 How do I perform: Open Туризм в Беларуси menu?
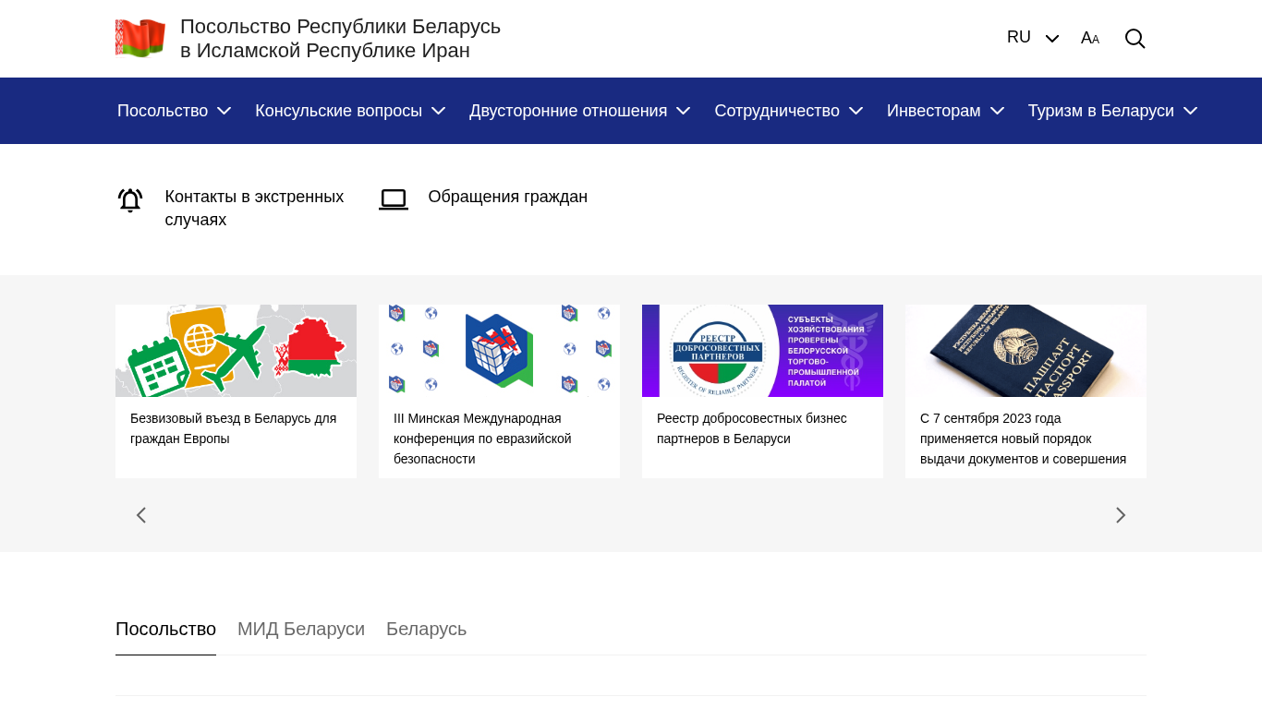1112,111
